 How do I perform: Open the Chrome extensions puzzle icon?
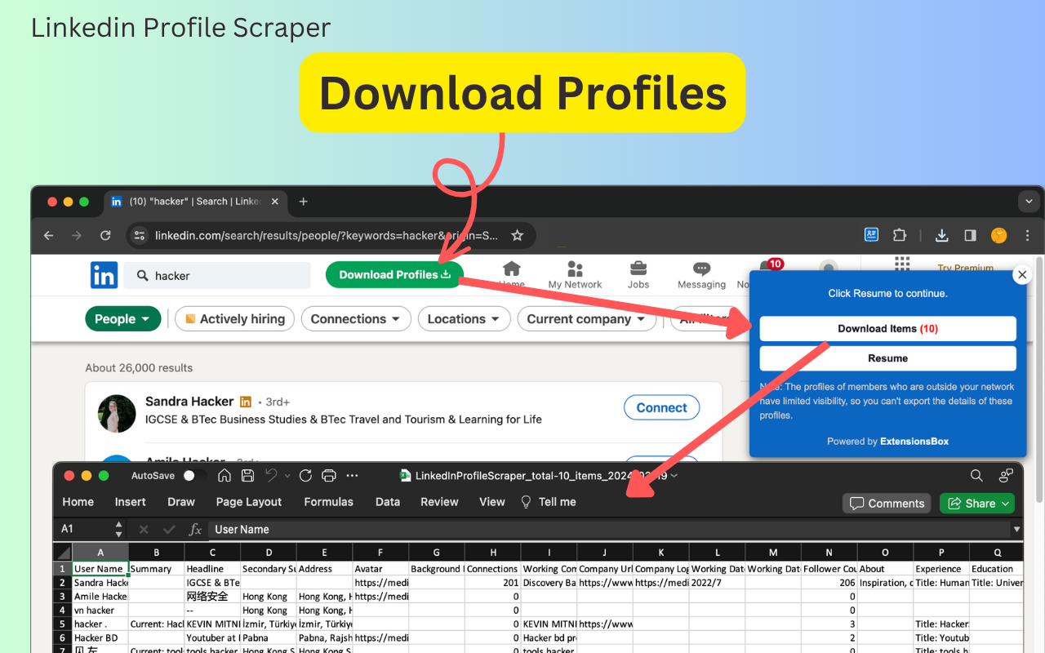(900, 235)
